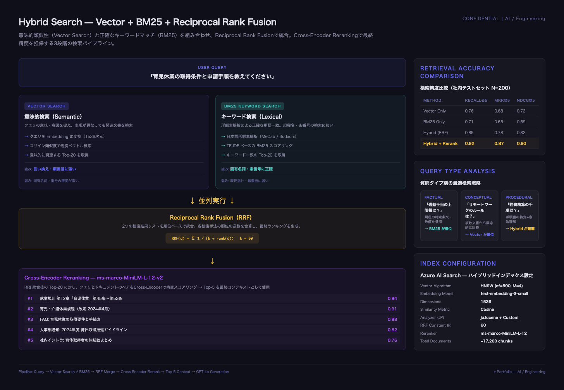Click the VECTOR SEARCH badge
Screen dimensions: 564x390
(x=46, y=106)
